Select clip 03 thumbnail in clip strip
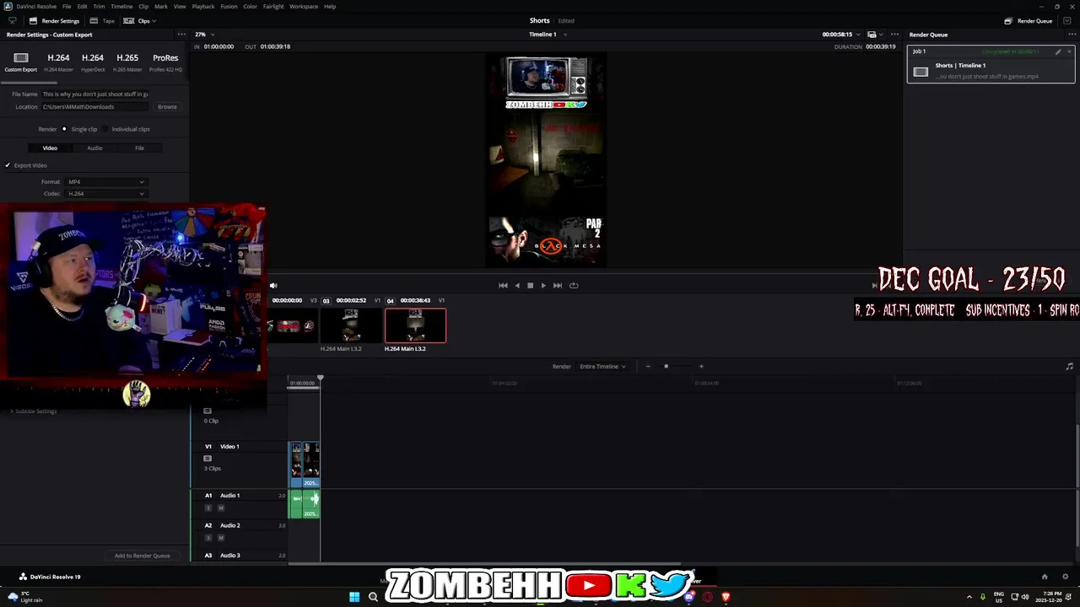The image size is (1080, 607). point(351,325)
